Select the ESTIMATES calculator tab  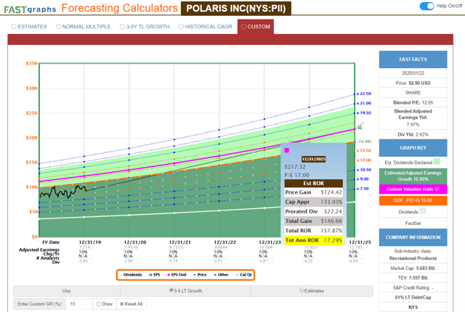coord(29,27)
